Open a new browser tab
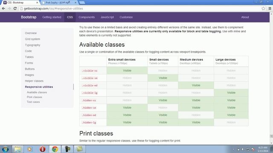Image resolution: width=273 pixels, height=153 pixels. pos(82,3)
